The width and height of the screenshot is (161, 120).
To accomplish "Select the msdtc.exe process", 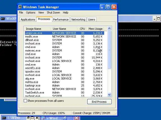I will point(64,36).
